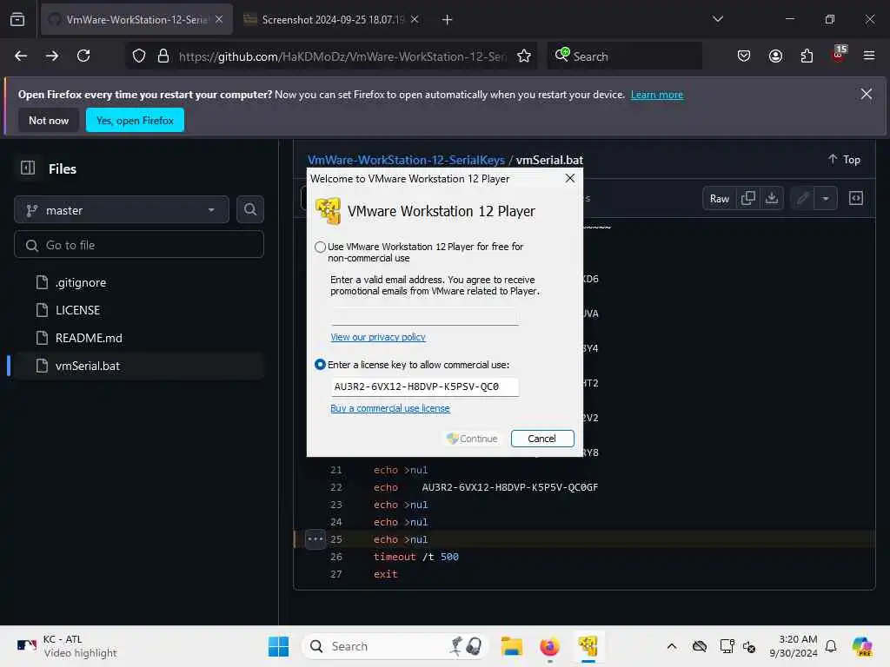Open KC - ATL video highlight widget

(67, 646)
